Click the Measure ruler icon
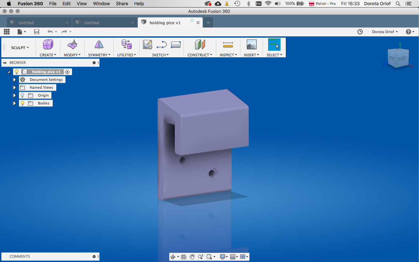The height and width of the screenshot is (262, 419). pyautogui.click(x=228, y=45)
